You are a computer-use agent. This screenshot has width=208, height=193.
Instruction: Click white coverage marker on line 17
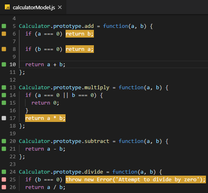pos(4,118)
